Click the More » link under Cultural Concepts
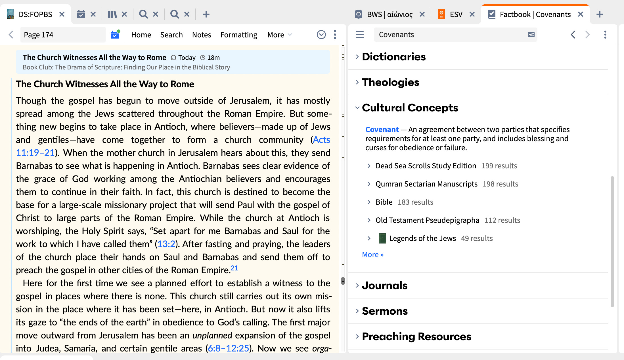The height and width of the screenshot is (360, 624). point(373,255)
